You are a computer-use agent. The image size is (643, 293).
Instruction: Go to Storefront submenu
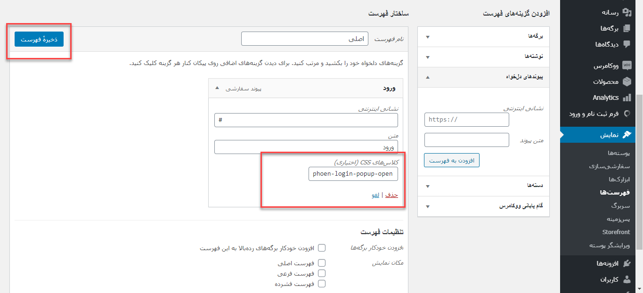[x=616, y=232]
